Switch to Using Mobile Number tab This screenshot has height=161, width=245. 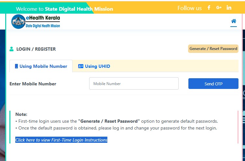click(41, 66)
